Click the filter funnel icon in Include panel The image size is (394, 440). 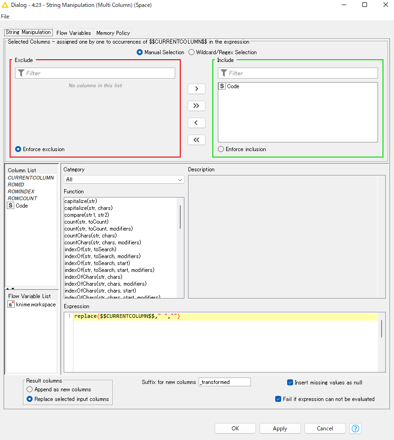[x=224, y=73]
